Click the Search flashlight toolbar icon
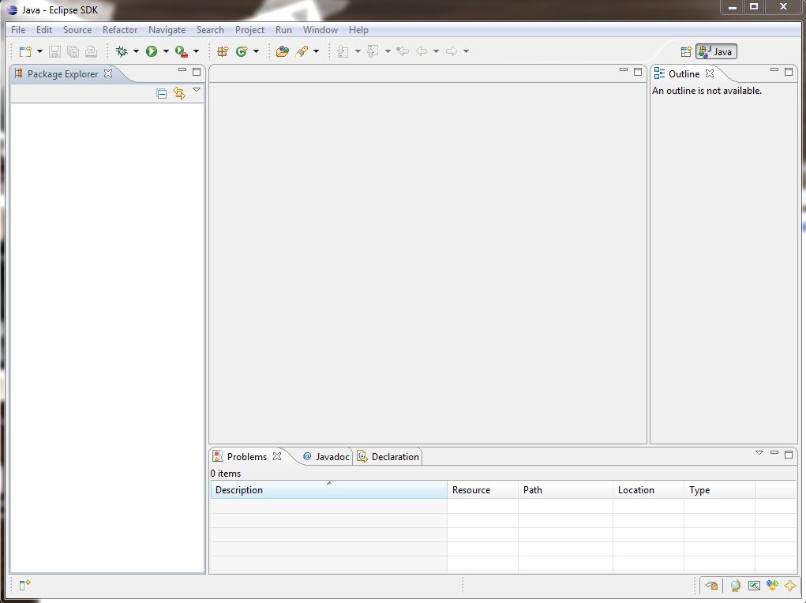 pos(302,51)
